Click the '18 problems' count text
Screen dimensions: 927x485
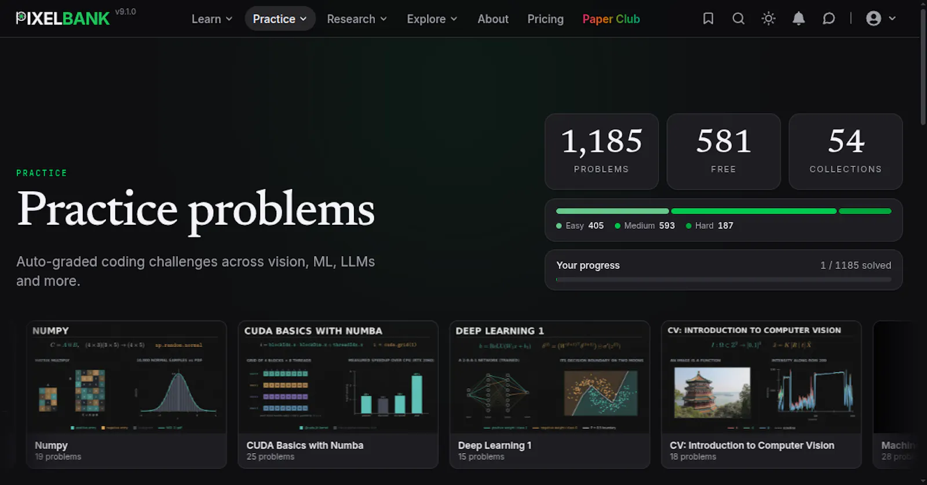pyautogui.click(x=693, y=457)
